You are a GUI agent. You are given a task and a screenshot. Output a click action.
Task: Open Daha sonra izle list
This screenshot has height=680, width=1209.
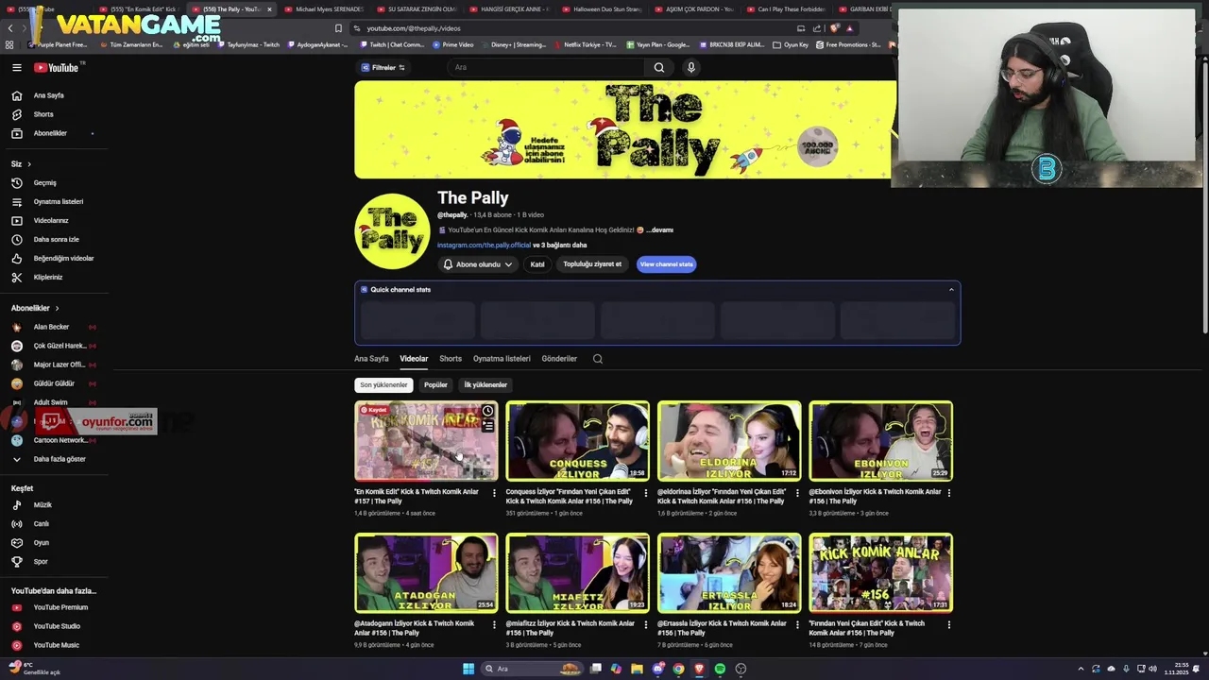click(57, 239)
